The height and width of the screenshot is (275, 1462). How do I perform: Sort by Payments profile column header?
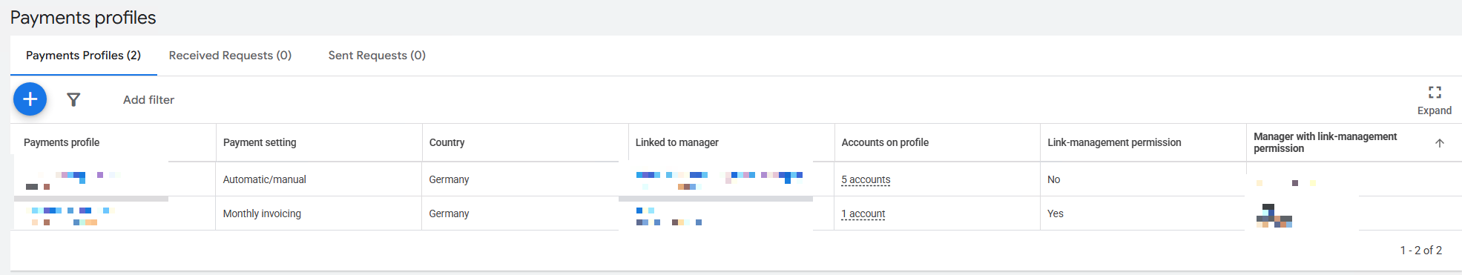point(62,142)
